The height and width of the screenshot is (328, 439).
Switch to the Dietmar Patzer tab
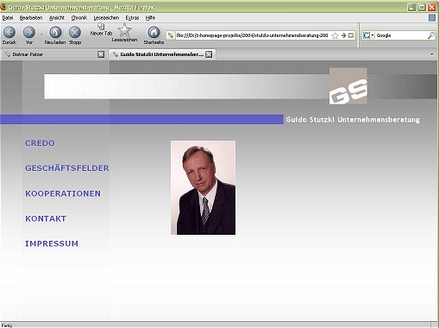[x=51, y=54]
